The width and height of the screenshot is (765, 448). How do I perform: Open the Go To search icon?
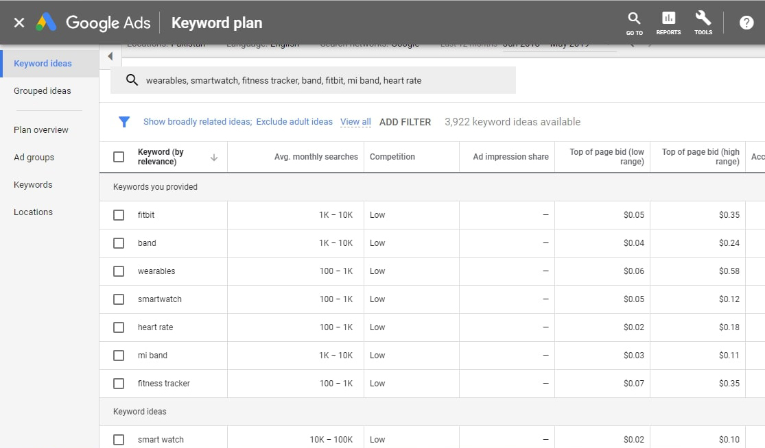tap(634, 23)
